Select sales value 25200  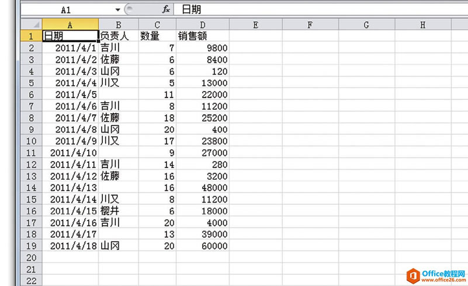203,118
